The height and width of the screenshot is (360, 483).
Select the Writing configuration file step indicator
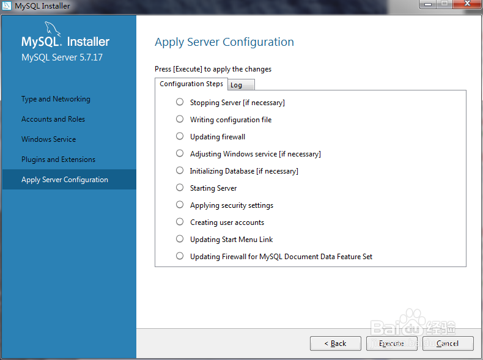pyautogui.click(x=180, y=119)
